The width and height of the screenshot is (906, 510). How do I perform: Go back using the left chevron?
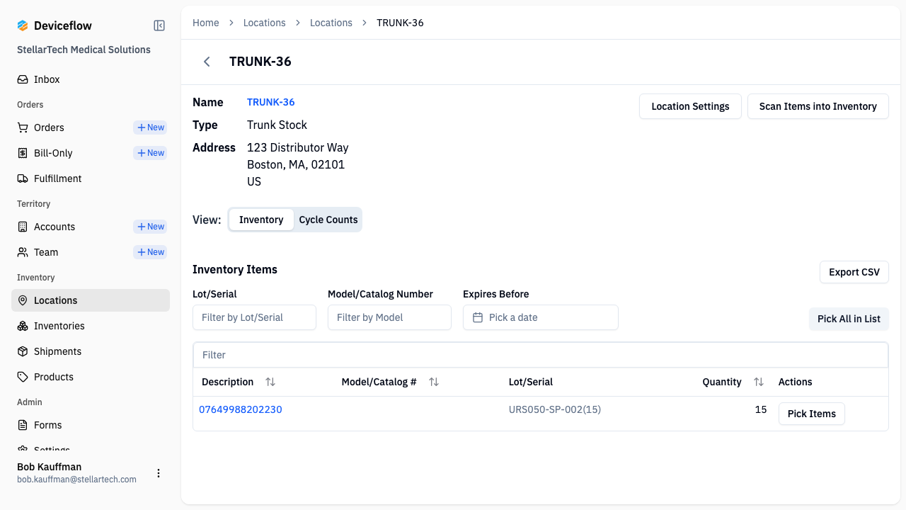[x=207, y=62]
